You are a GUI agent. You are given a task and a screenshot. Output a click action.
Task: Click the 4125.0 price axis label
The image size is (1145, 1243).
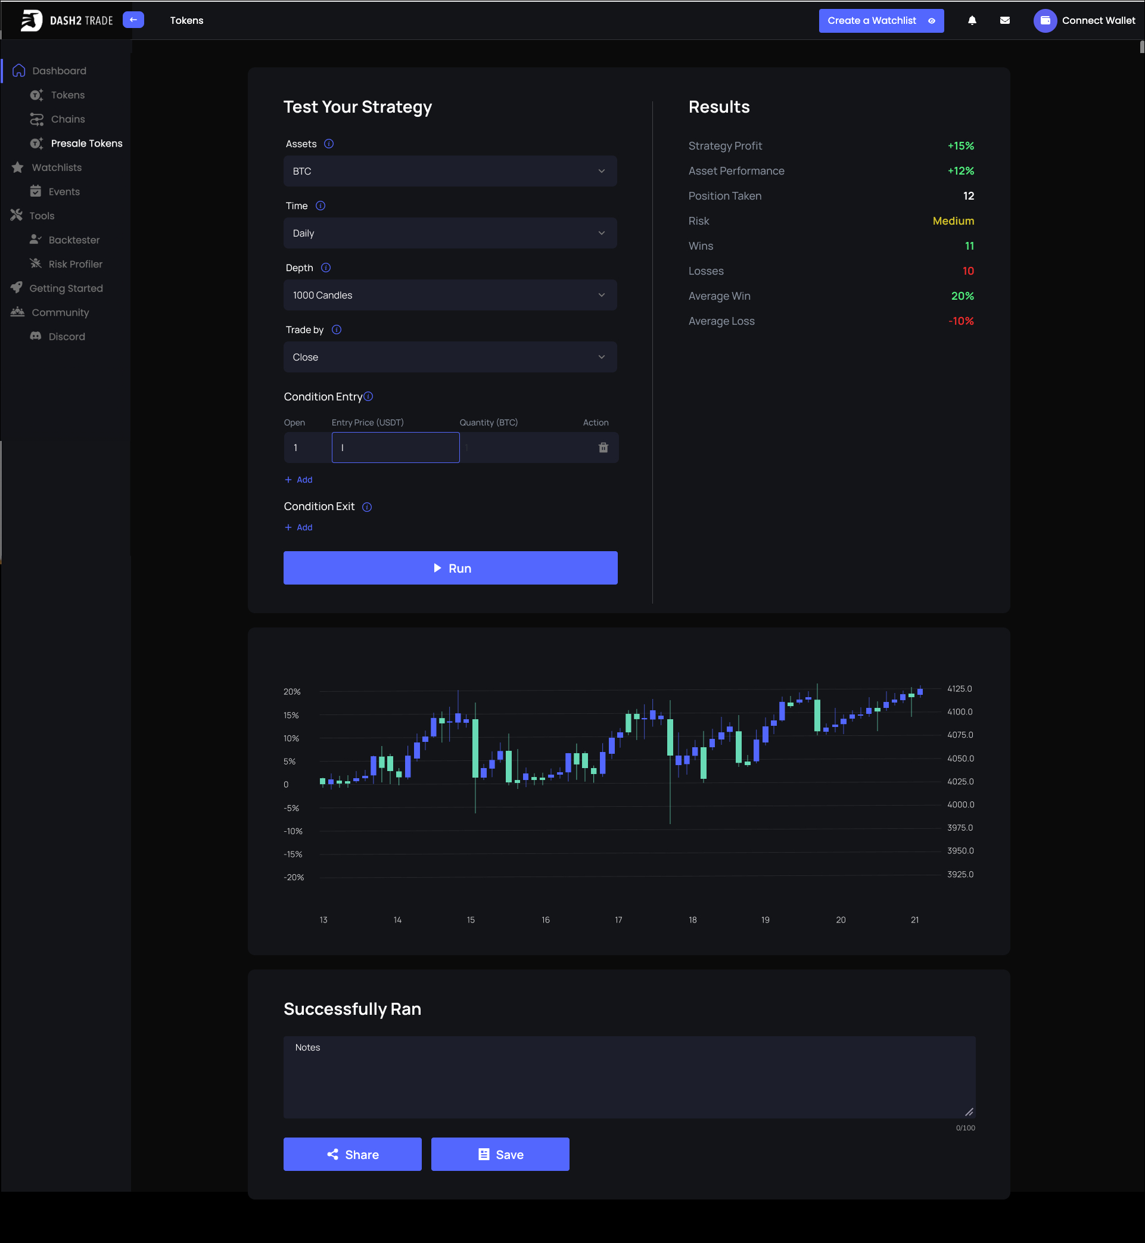959,688
